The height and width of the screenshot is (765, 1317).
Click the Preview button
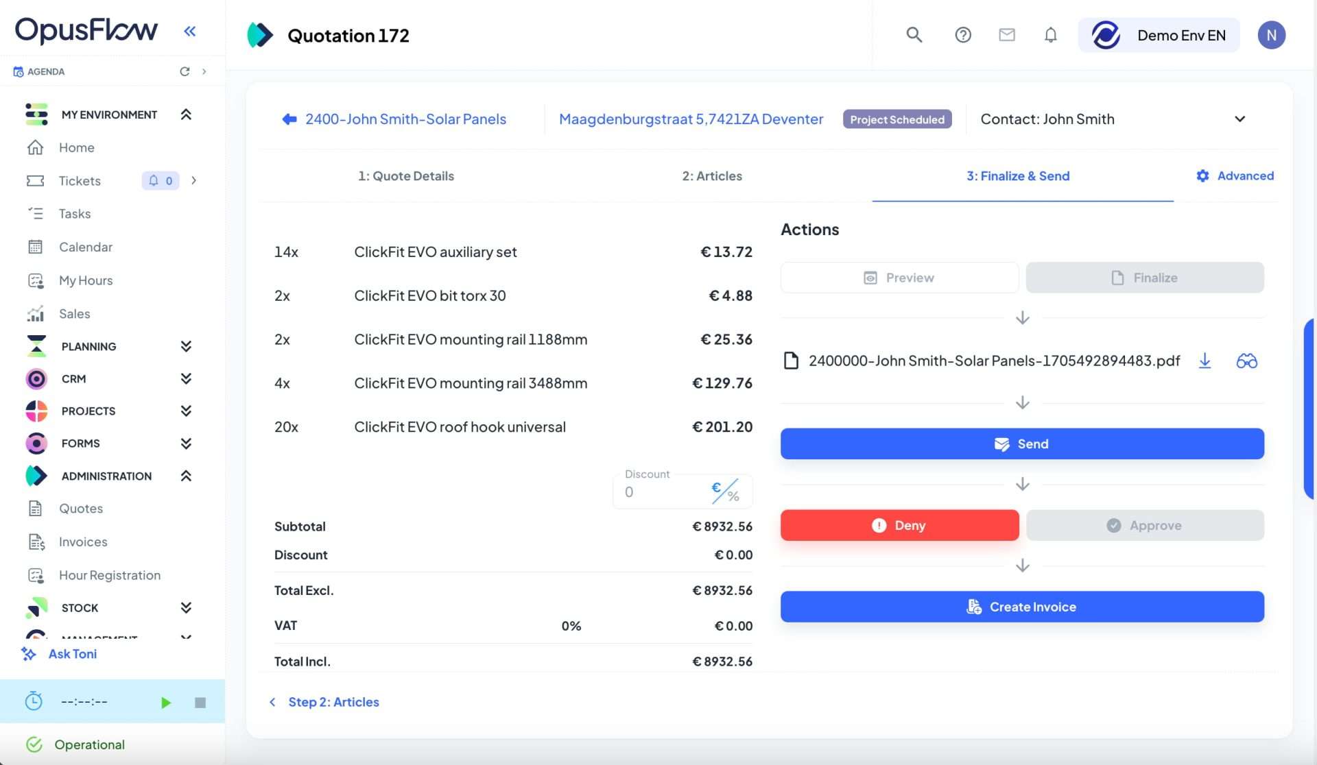[x=899, y=278]
